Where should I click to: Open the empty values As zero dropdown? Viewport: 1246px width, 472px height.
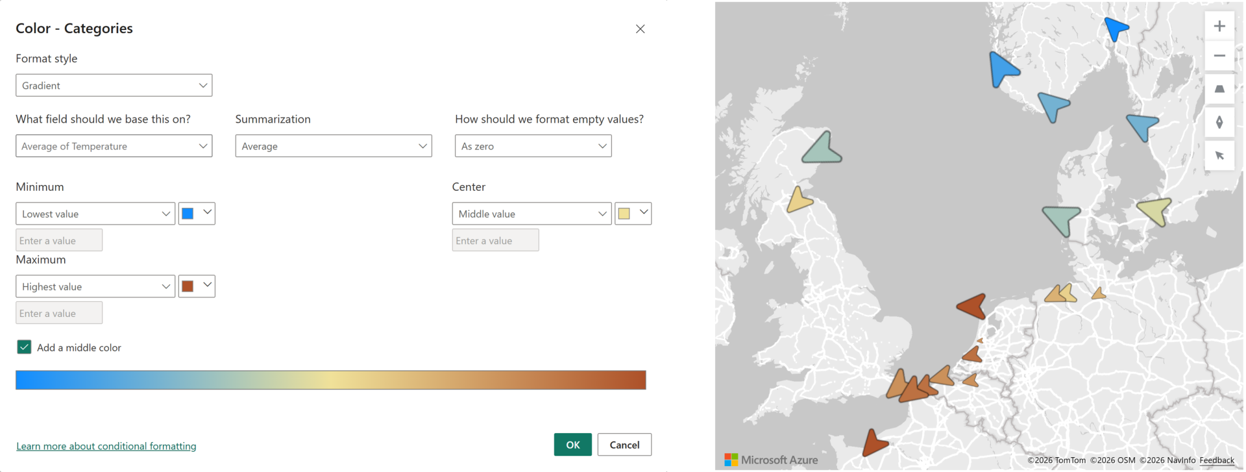click(533, 146)
